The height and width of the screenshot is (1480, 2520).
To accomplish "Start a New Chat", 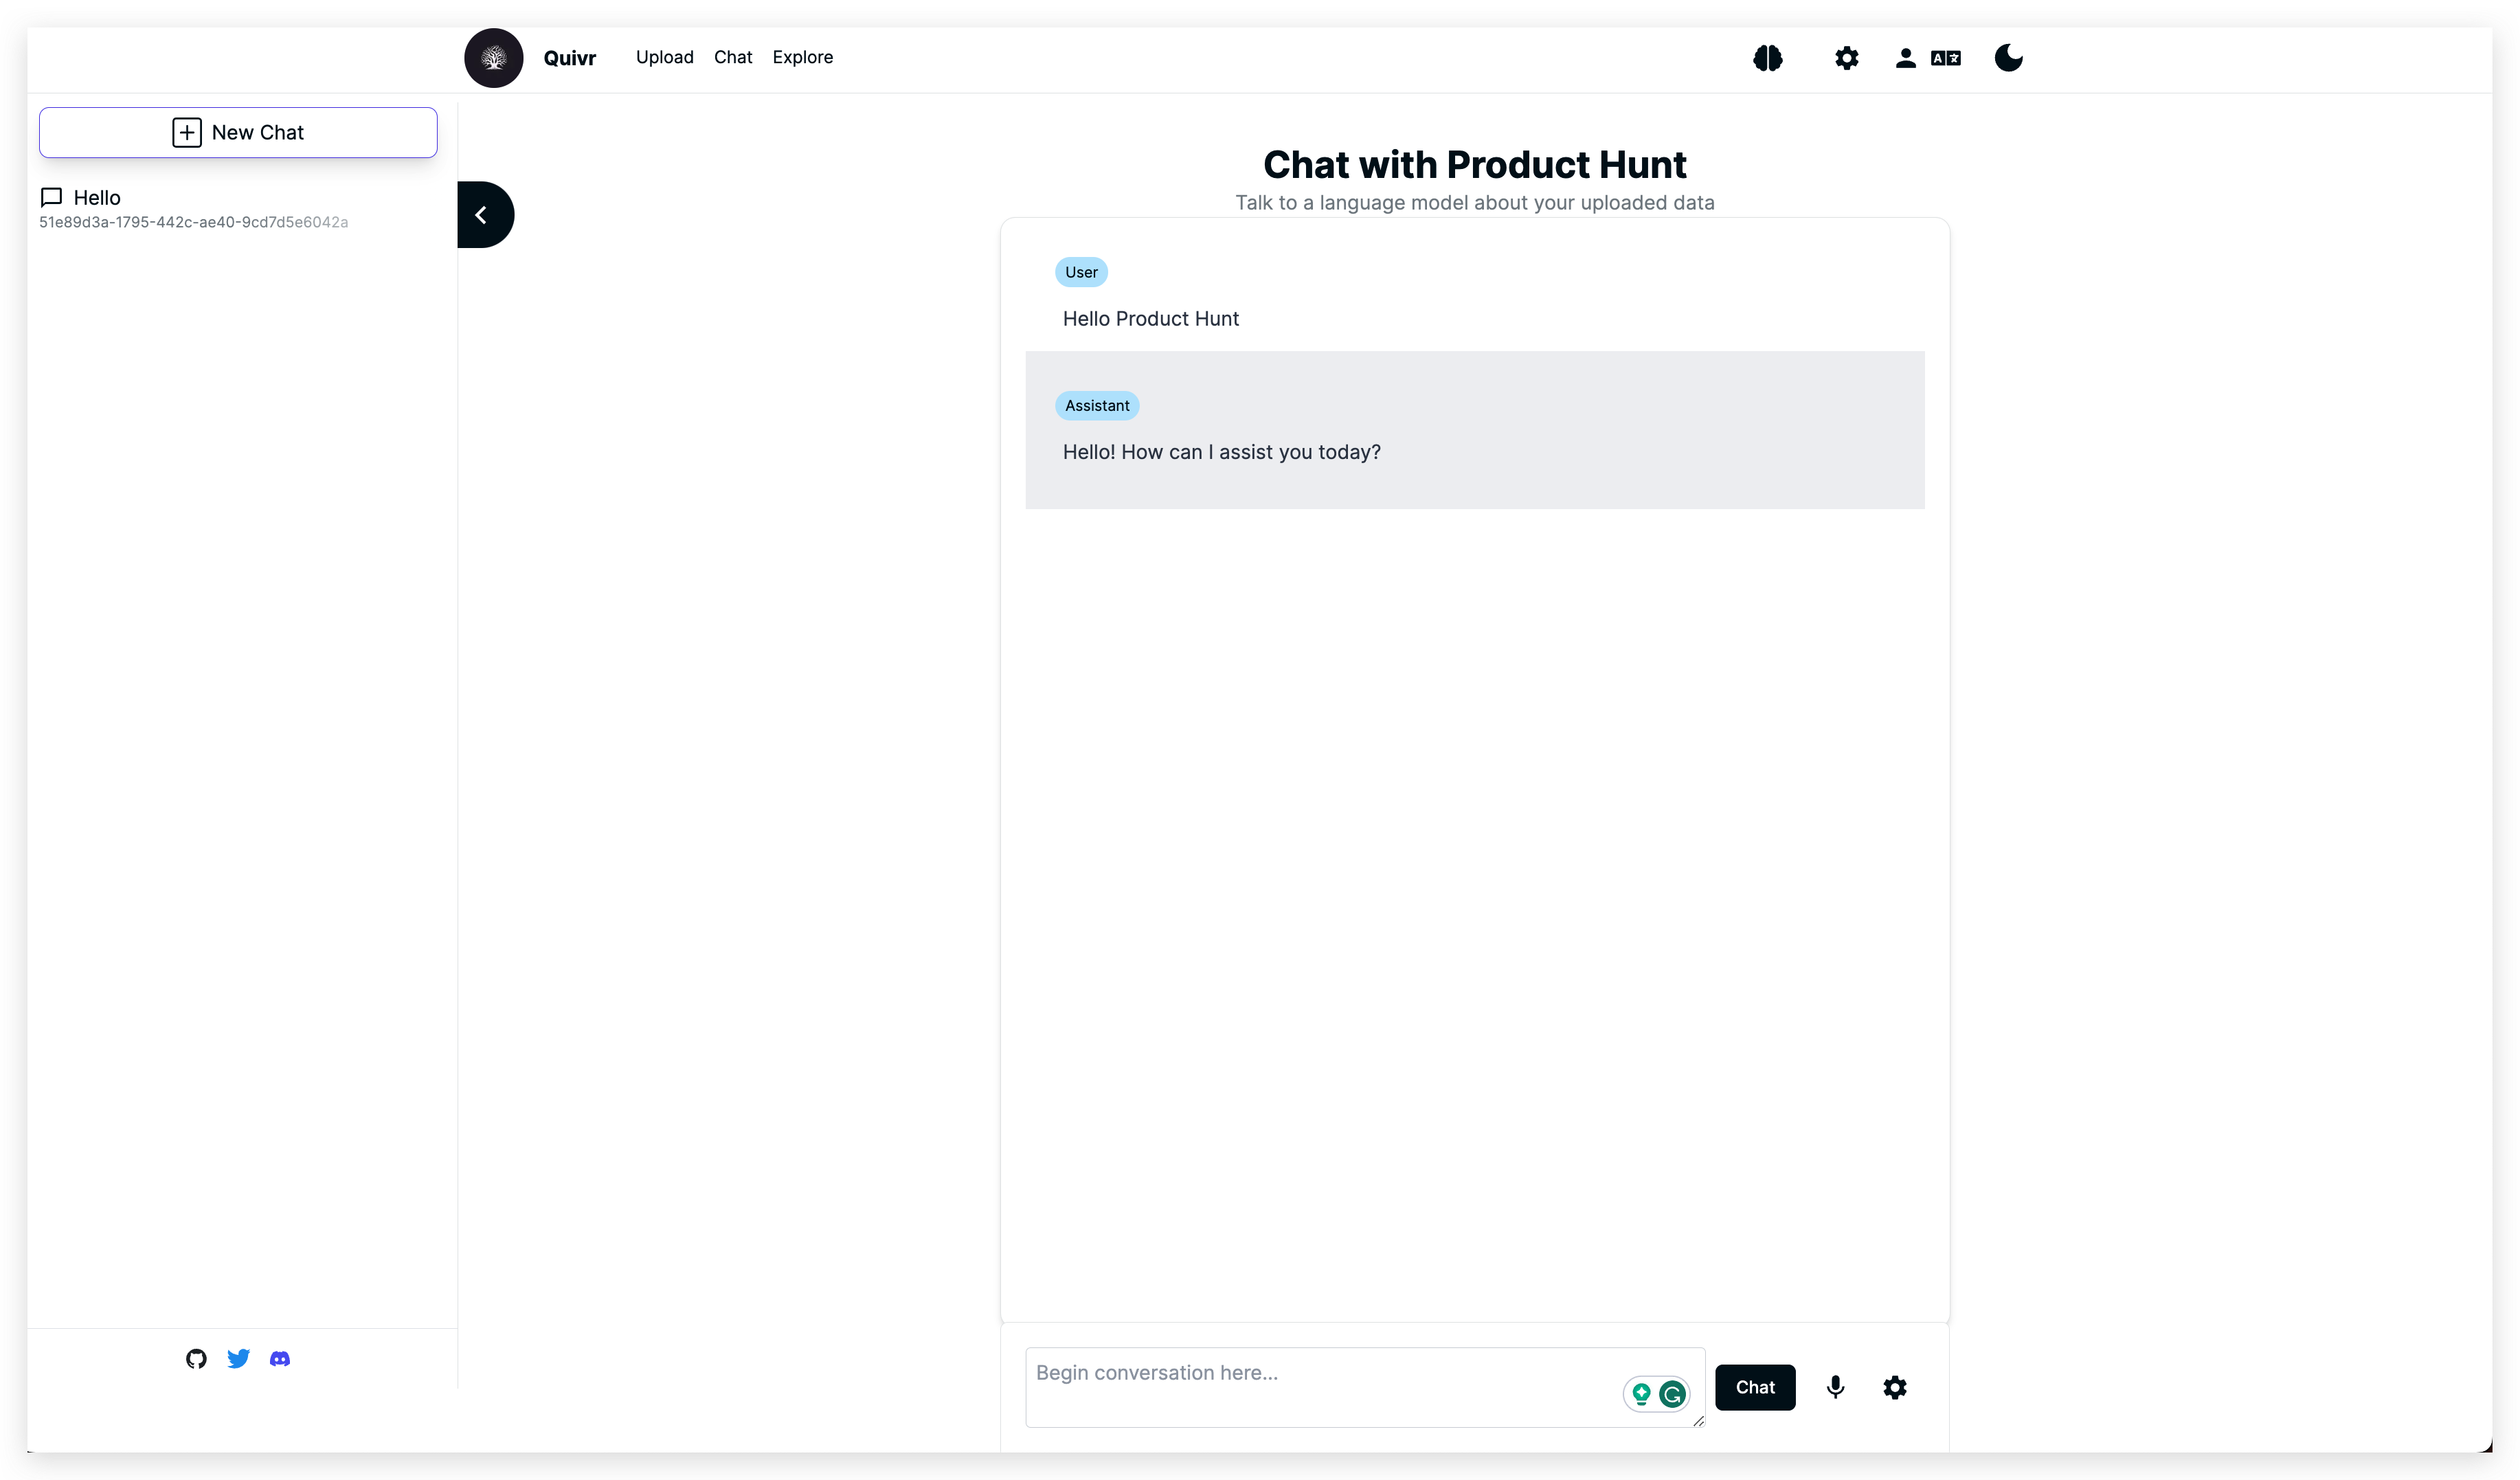I will coord(238,133).
